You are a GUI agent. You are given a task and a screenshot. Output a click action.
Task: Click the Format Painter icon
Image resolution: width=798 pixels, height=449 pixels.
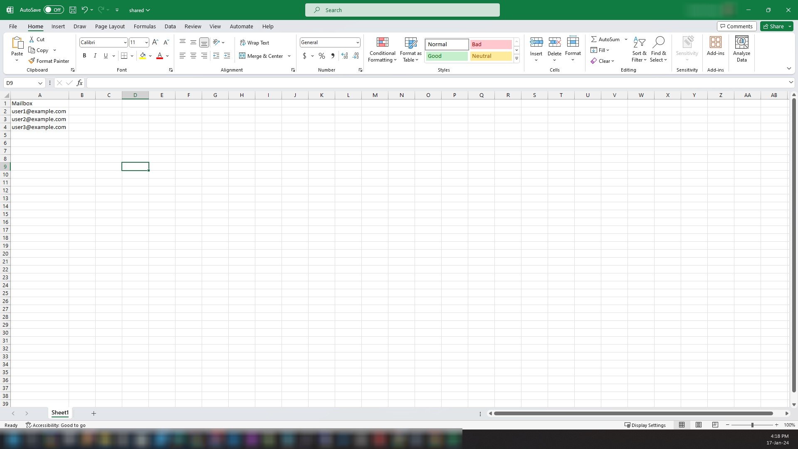pos(32,61)
